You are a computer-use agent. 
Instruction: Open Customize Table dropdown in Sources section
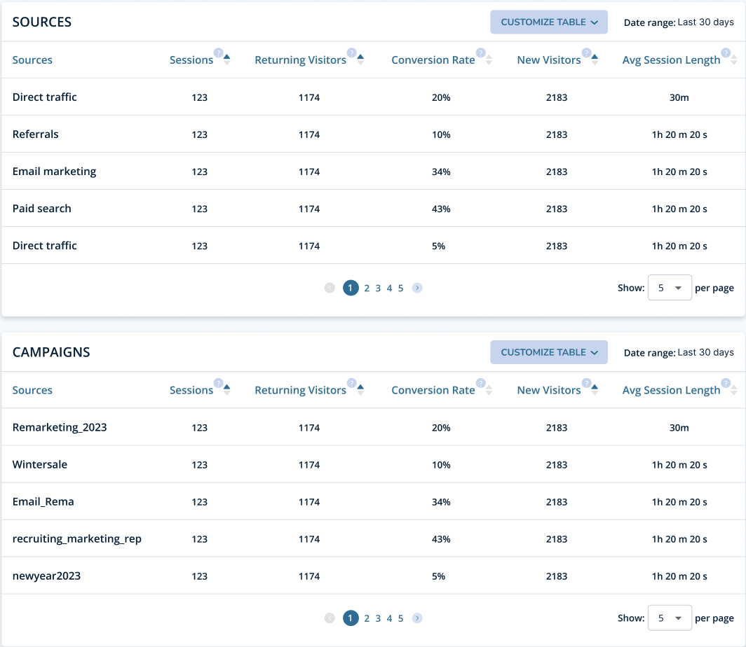click(x=548, y=22)
